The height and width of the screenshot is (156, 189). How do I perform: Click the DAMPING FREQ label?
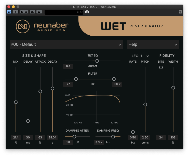tap(108, 131)
